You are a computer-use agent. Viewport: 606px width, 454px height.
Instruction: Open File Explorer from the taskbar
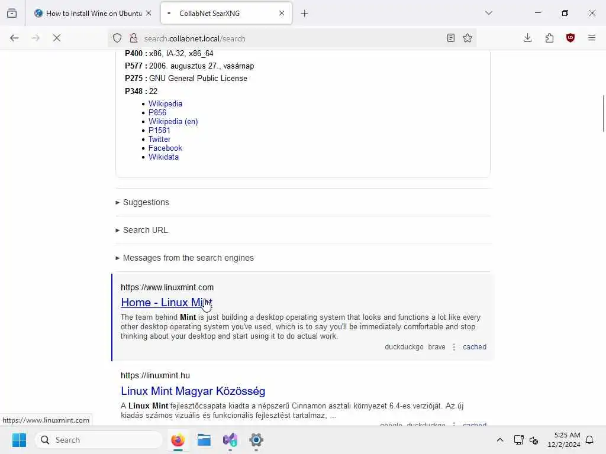pyautogui.click(x=204, y=440)
